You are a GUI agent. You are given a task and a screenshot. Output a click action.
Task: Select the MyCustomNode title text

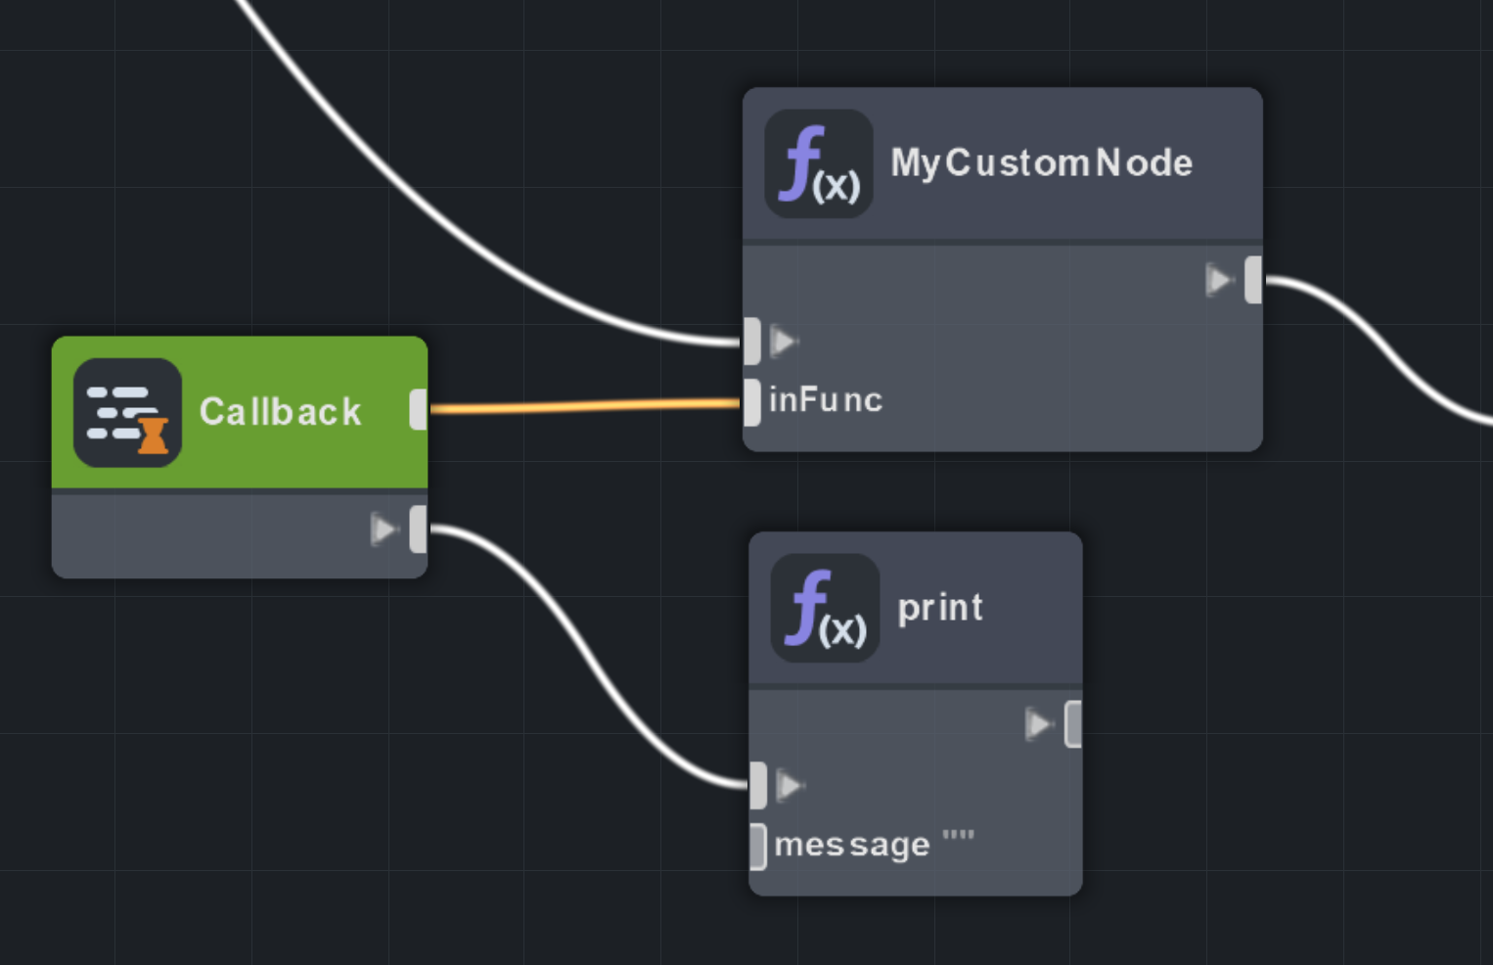tap(1041, 162)
